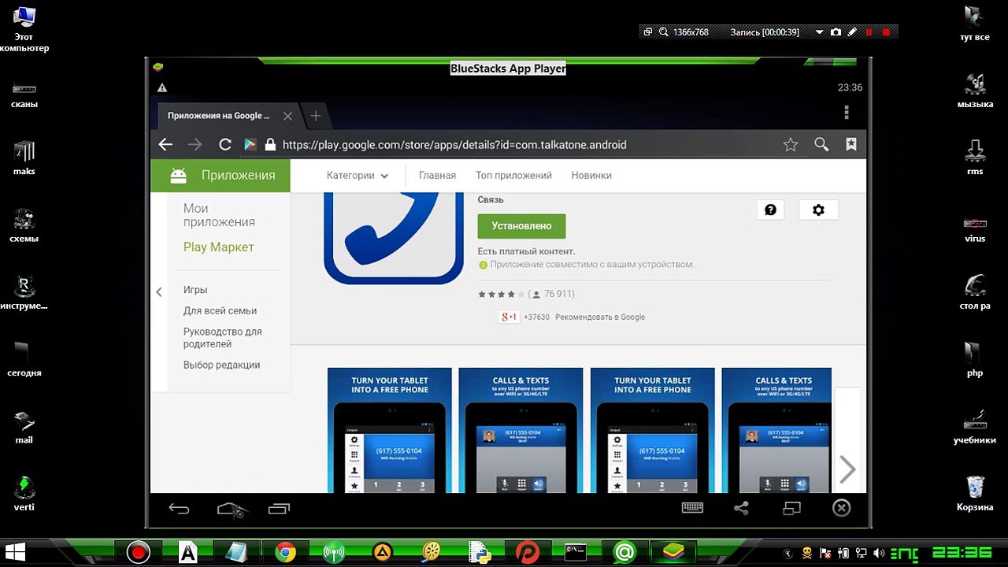Viewport: 1008px width, 567px height.
Task: Open first 'Turn your tablet' screenshot
Action: click(390, 431)
